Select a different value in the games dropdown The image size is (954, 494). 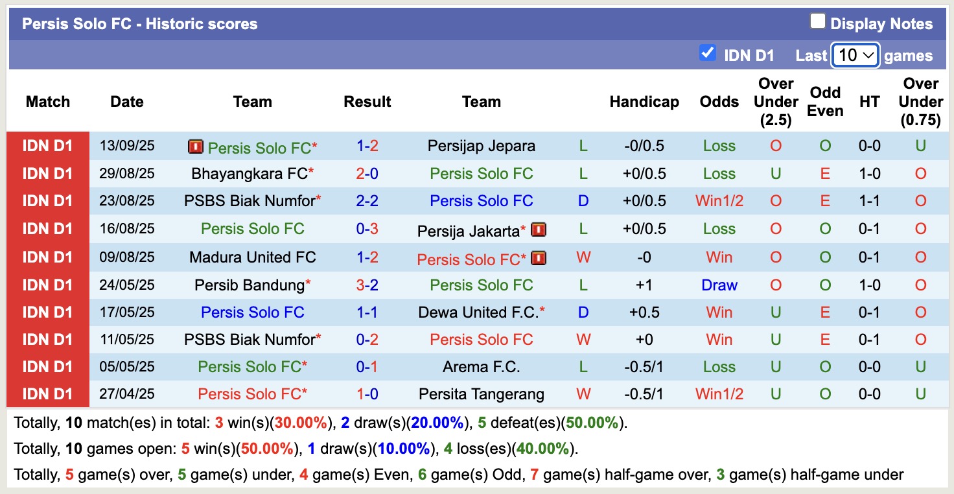click(x=855, y=56)
